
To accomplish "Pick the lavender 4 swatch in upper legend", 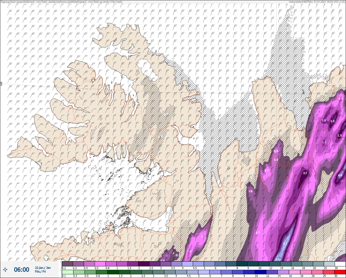I will point(187,264).
